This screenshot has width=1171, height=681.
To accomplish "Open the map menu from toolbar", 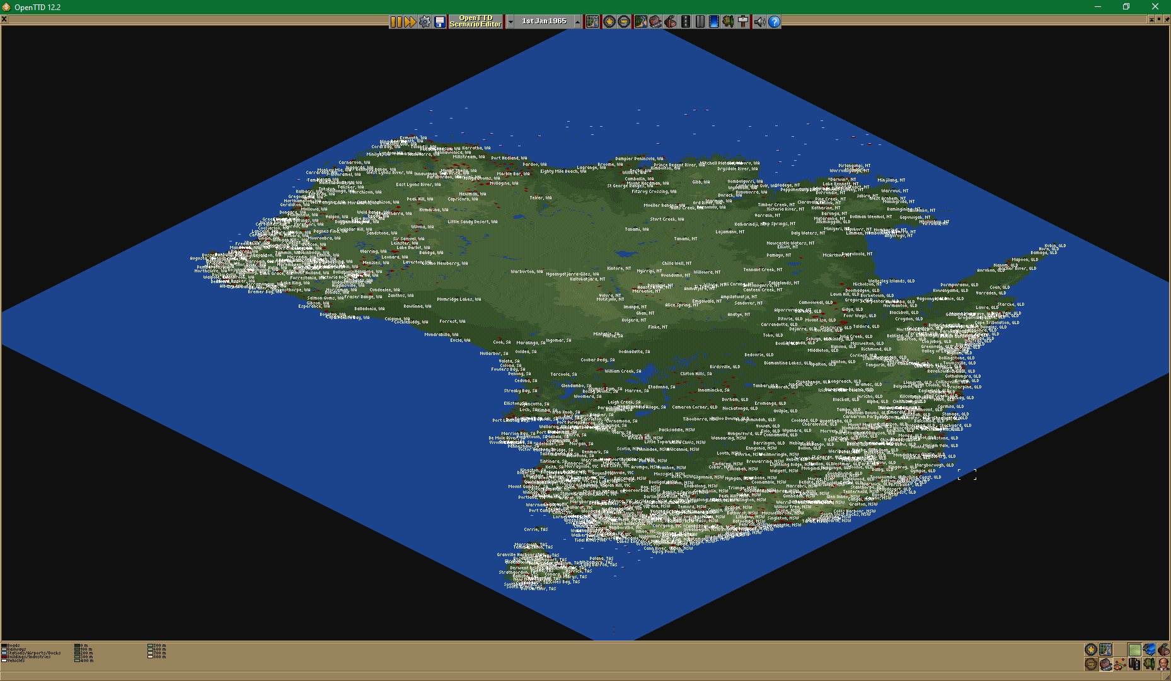I will point(592,21).
